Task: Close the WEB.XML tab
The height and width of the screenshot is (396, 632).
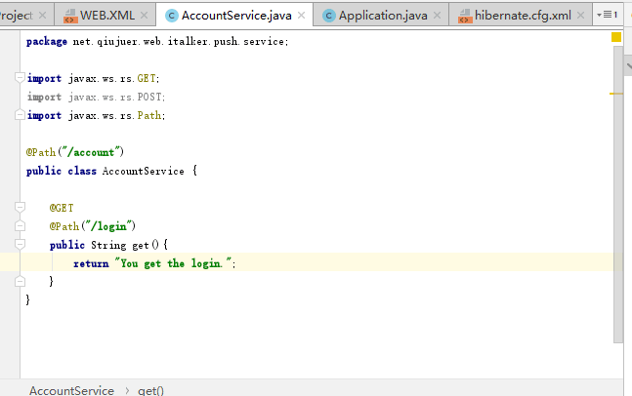Action: point(144,16)
